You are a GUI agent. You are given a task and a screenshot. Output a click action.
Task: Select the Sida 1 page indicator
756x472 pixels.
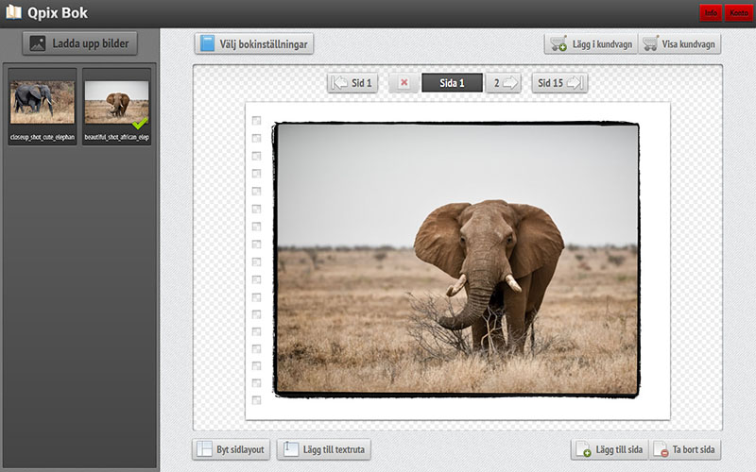pyautogui.click(x=452, y=83)
